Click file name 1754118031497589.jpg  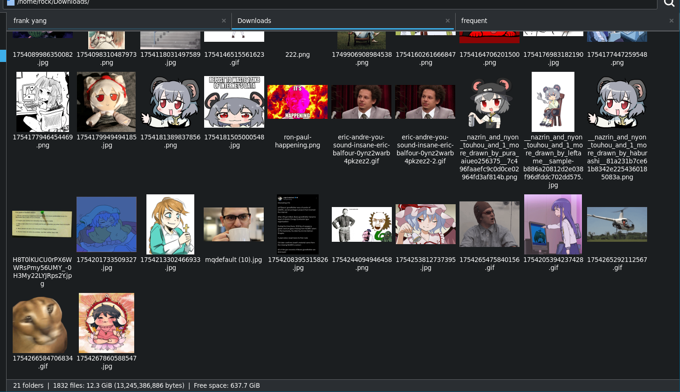(x=170, y=58)
